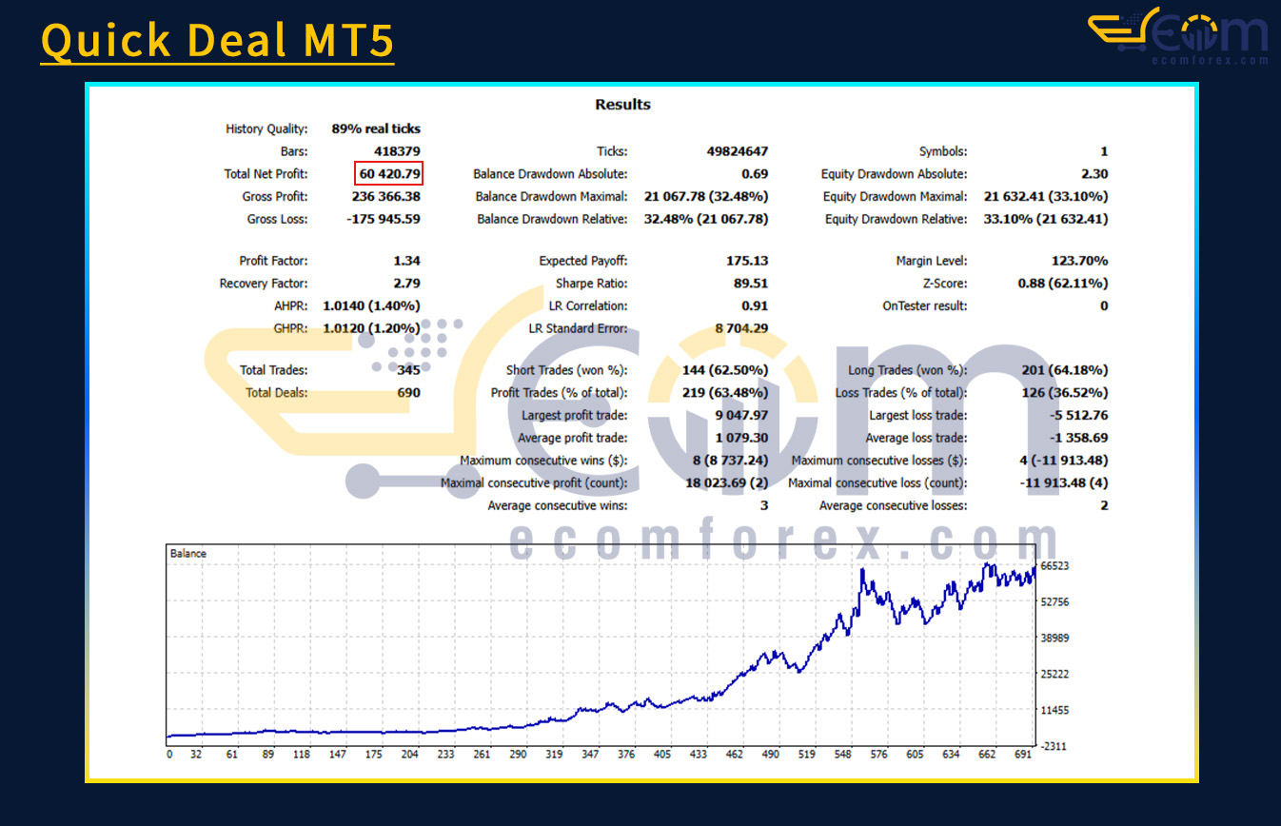
Task: Select the Recovery Factor value 2.79
Action: [407, 284]
